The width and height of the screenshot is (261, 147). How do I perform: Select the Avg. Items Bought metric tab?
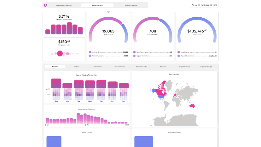point(206,67)
